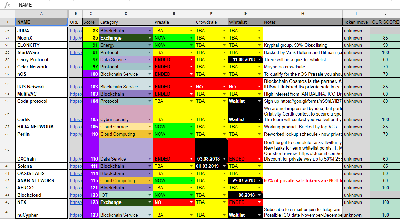
Task: Select the OASIS LABS name cell
Action: click(41, 173)
